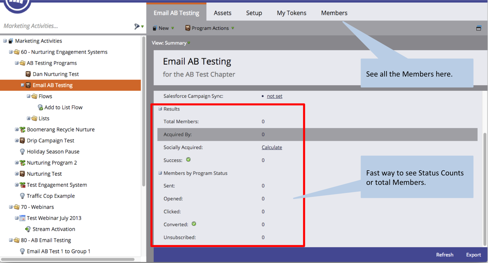The width and height of the screenshot is (488, 263).
Task: Click the Test Engagement System program icon
Action: tap(22, 185)
